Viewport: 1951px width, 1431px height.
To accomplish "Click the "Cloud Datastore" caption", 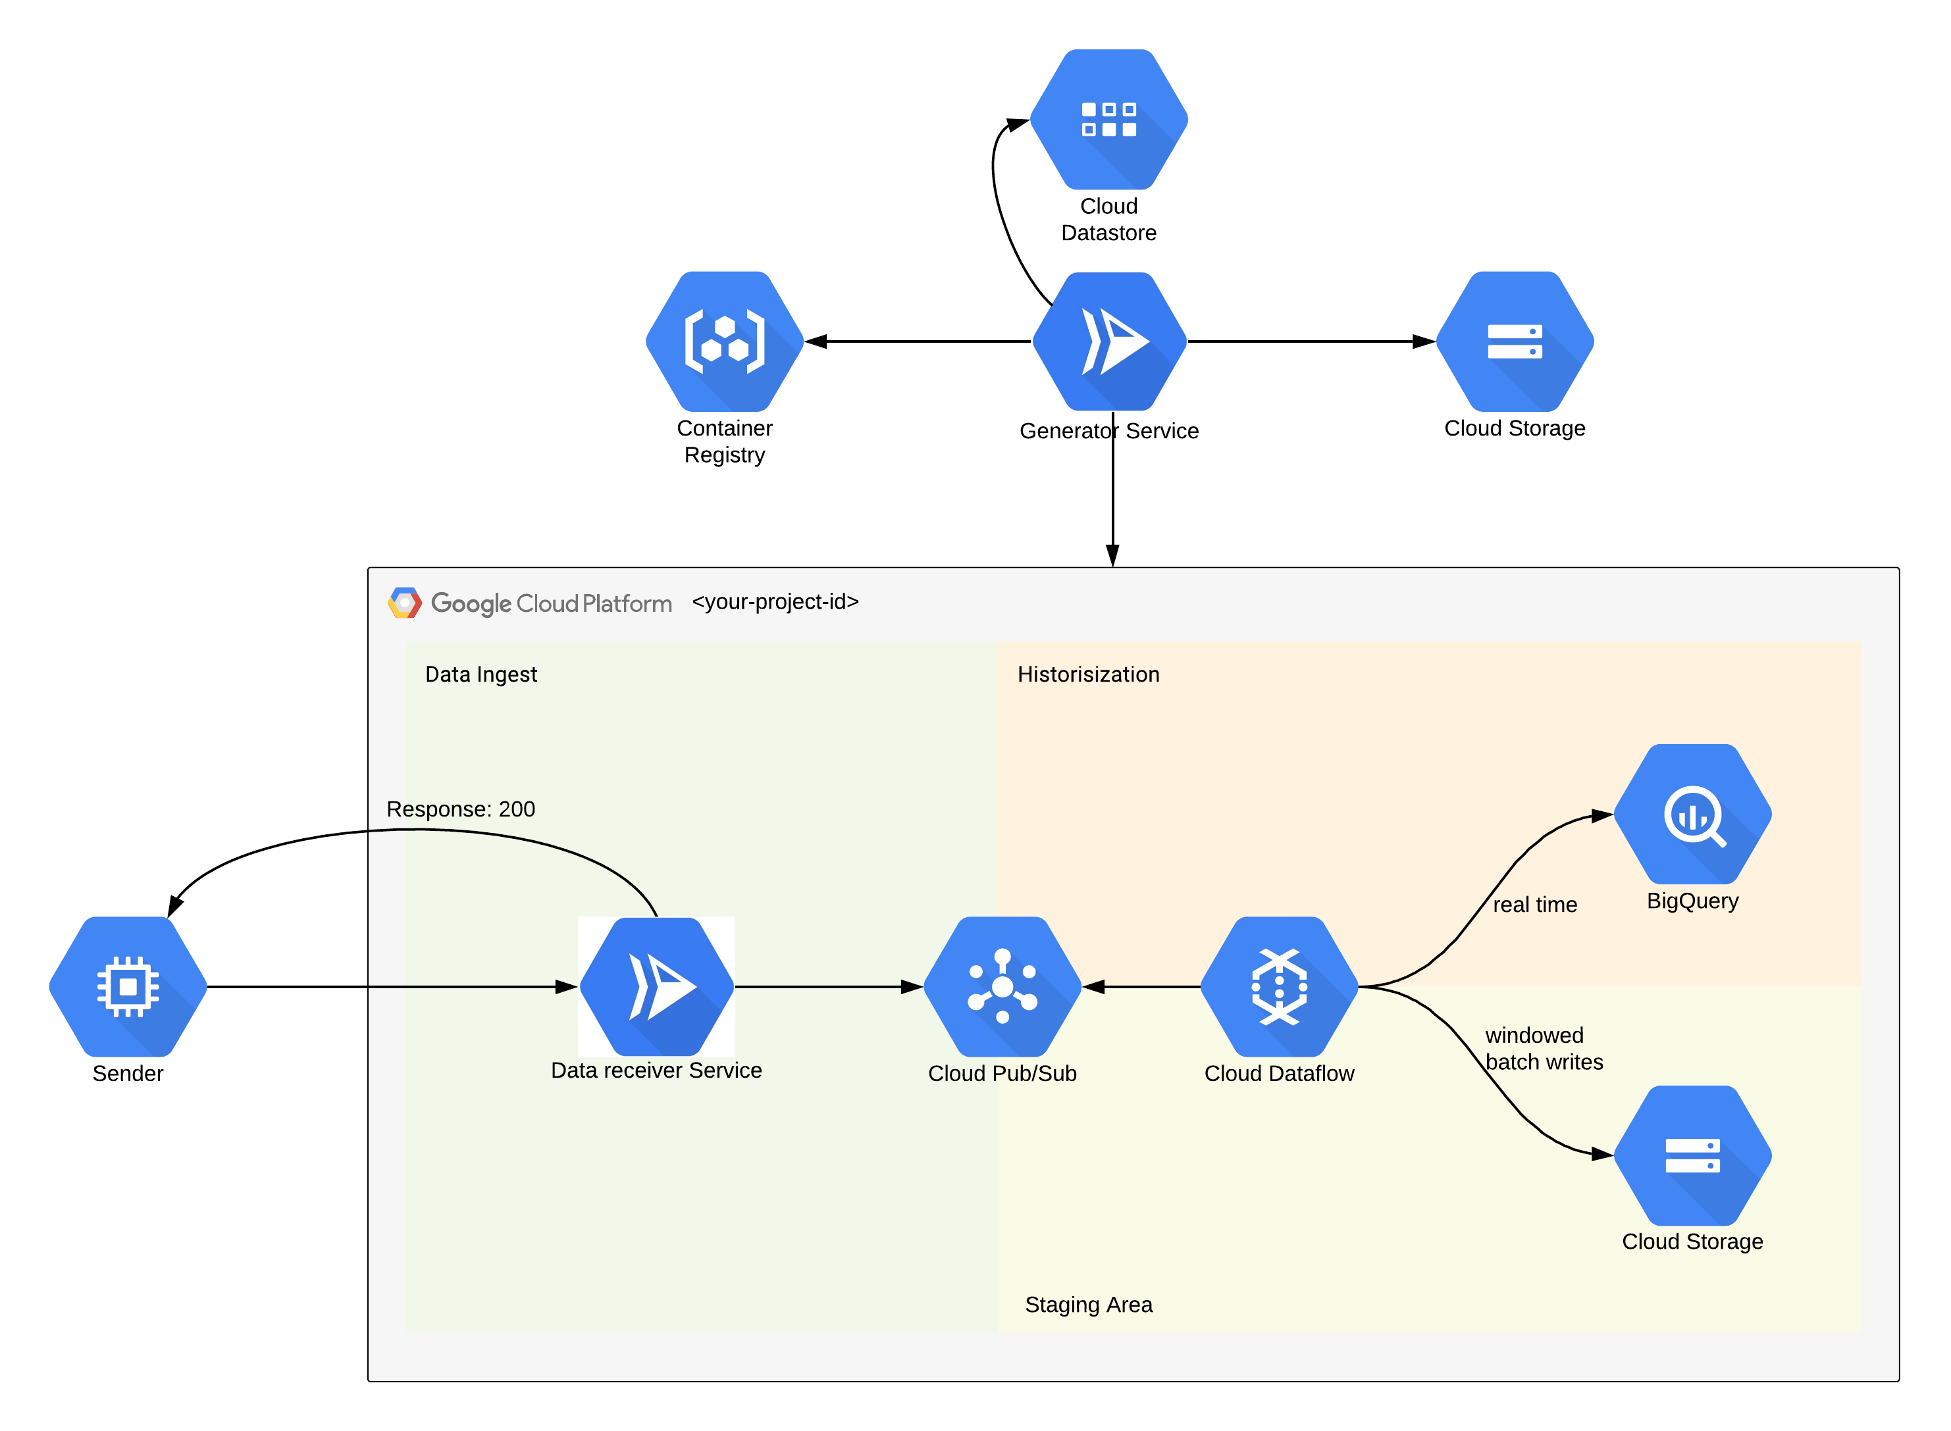I will coord(1108,219).
